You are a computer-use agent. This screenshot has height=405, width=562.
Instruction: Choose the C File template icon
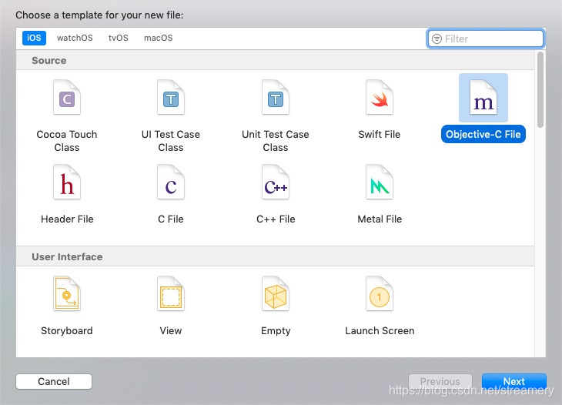point(171,182)
